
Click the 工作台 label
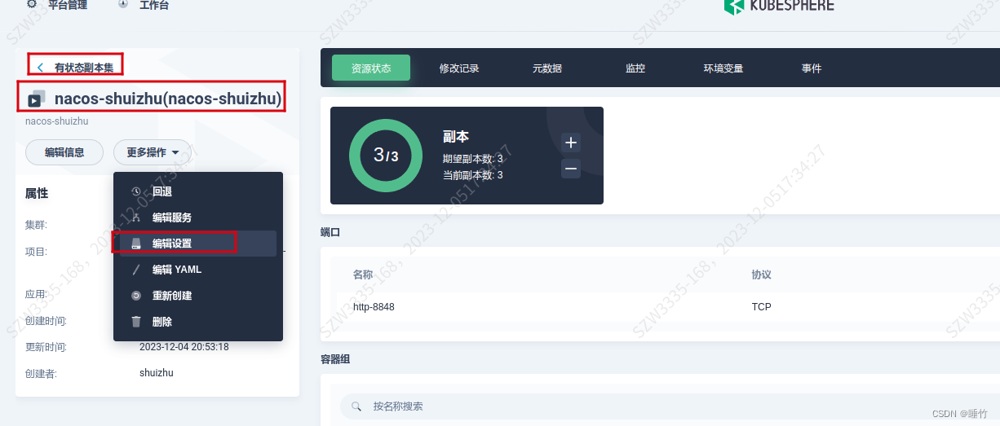[x=154, y=5]
